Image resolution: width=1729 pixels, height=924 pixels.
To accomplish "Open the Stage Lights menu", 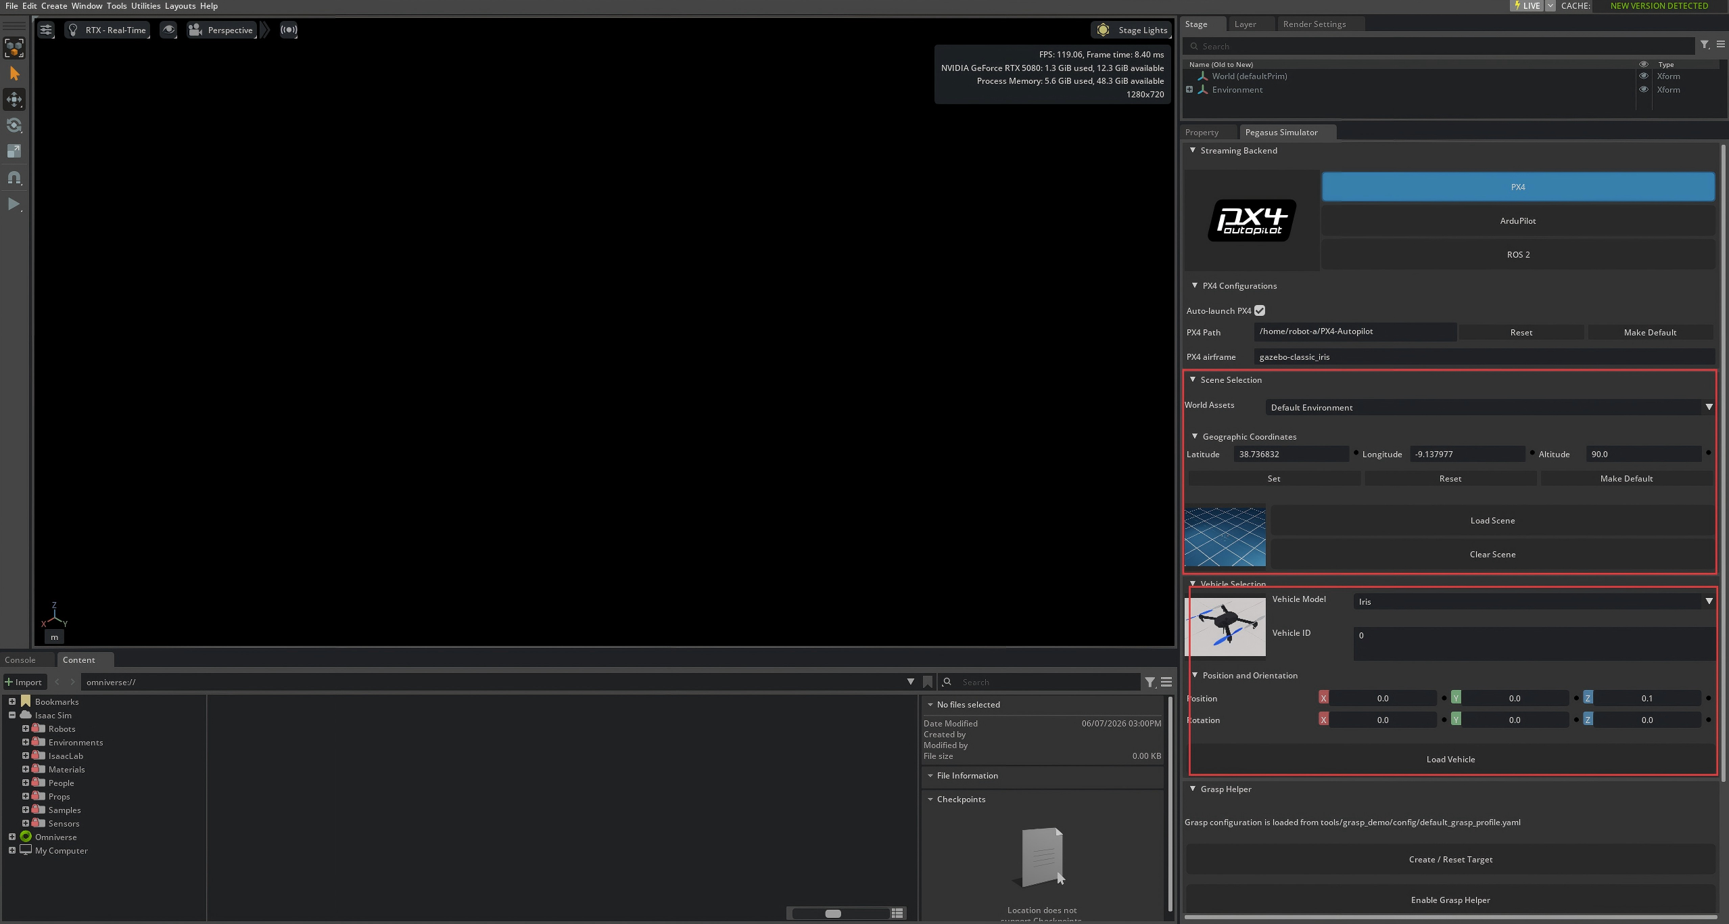I will tap(1133, 30).
